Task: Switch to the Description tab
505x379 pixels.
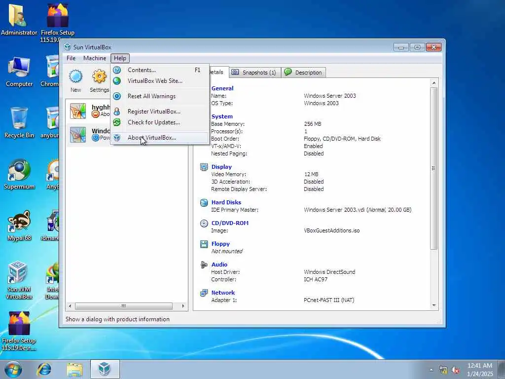Action: pyautogui.click(x=303, y=73)
